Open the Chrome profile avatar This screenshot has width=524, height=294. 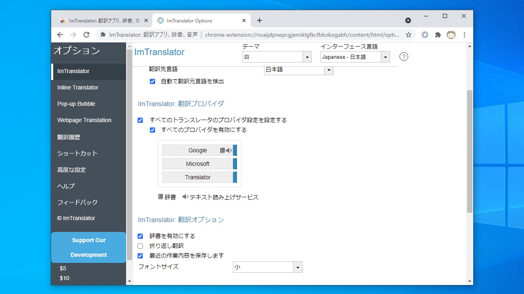tap(451, 35)
